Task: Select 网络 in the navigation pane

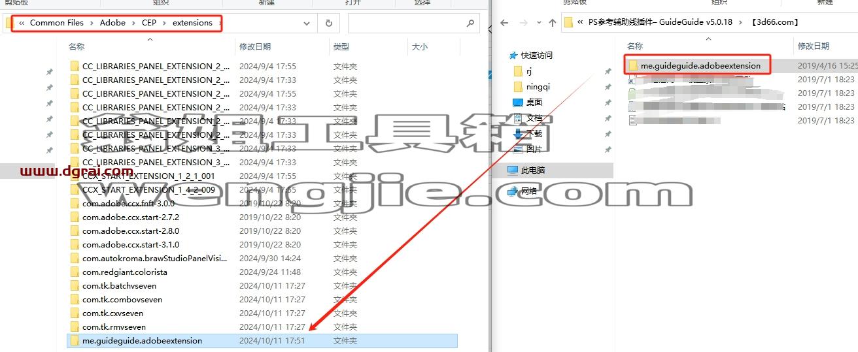Action: pos(529,191)
